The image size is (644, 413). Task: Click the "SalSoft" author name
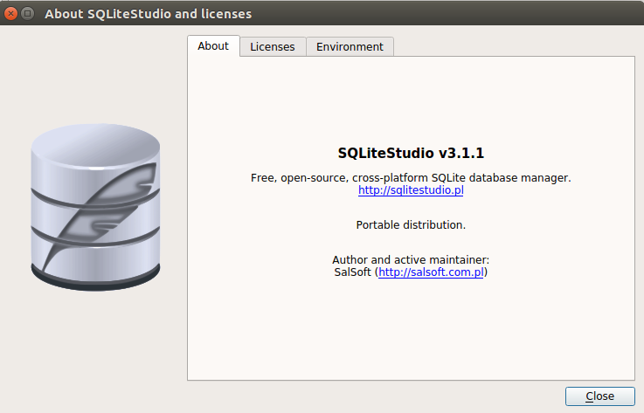click(x=347, y=272)
